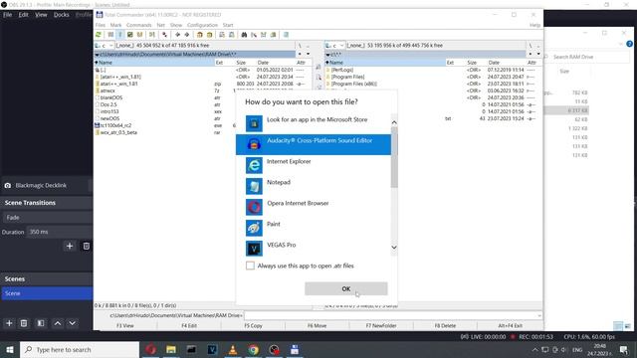Click the Forward arrow toolbar icon
Viewport: 637px width, 358px height.
187,35
